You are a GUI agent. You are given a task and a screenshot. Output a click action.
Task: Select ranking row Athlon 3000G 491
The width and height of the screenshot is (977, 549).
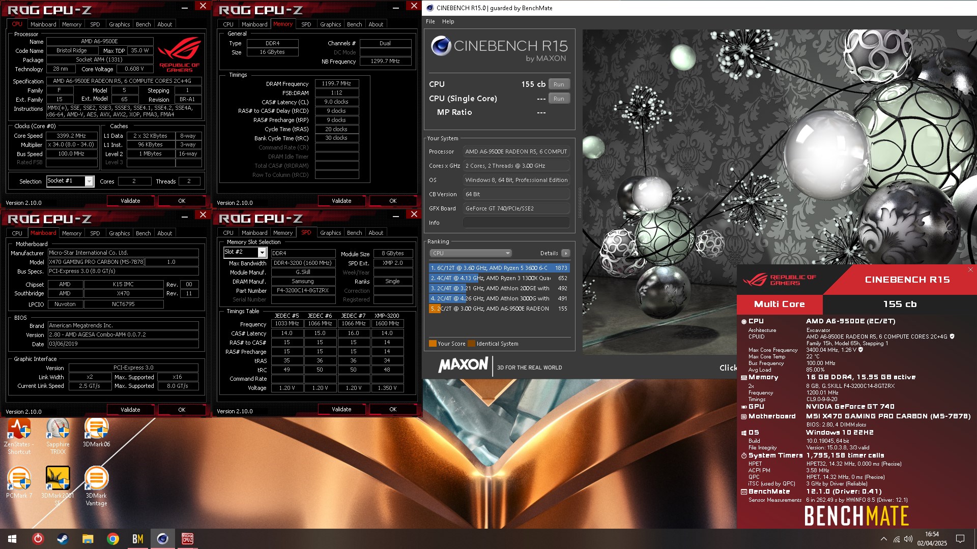(x=499, y=298)
